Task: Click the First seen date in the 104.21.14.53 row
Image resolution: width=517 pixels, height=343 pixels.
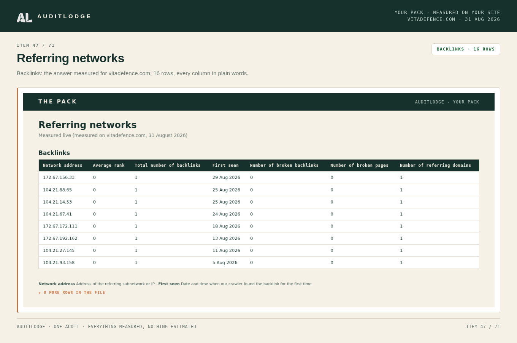Action: 226,202
